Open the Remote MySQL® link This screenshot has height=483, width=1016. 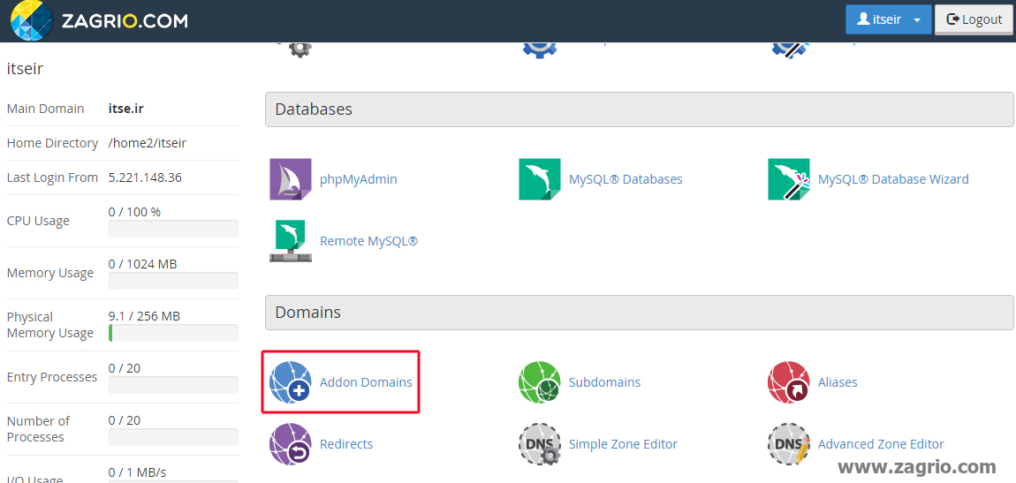click(368, 241)
